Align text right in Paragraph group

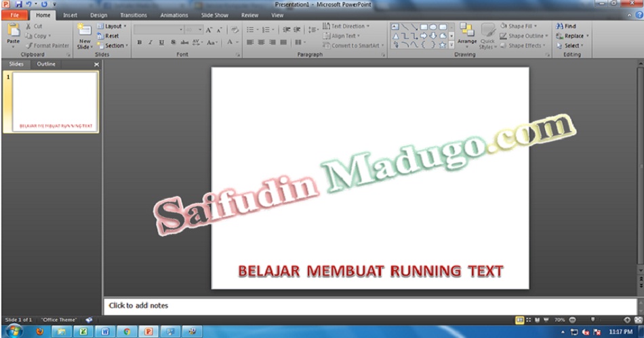click(273, 42)
